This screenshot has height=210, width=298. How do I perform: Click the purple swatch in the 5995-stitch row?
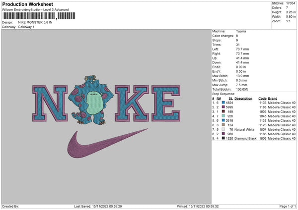coord(223,107)
